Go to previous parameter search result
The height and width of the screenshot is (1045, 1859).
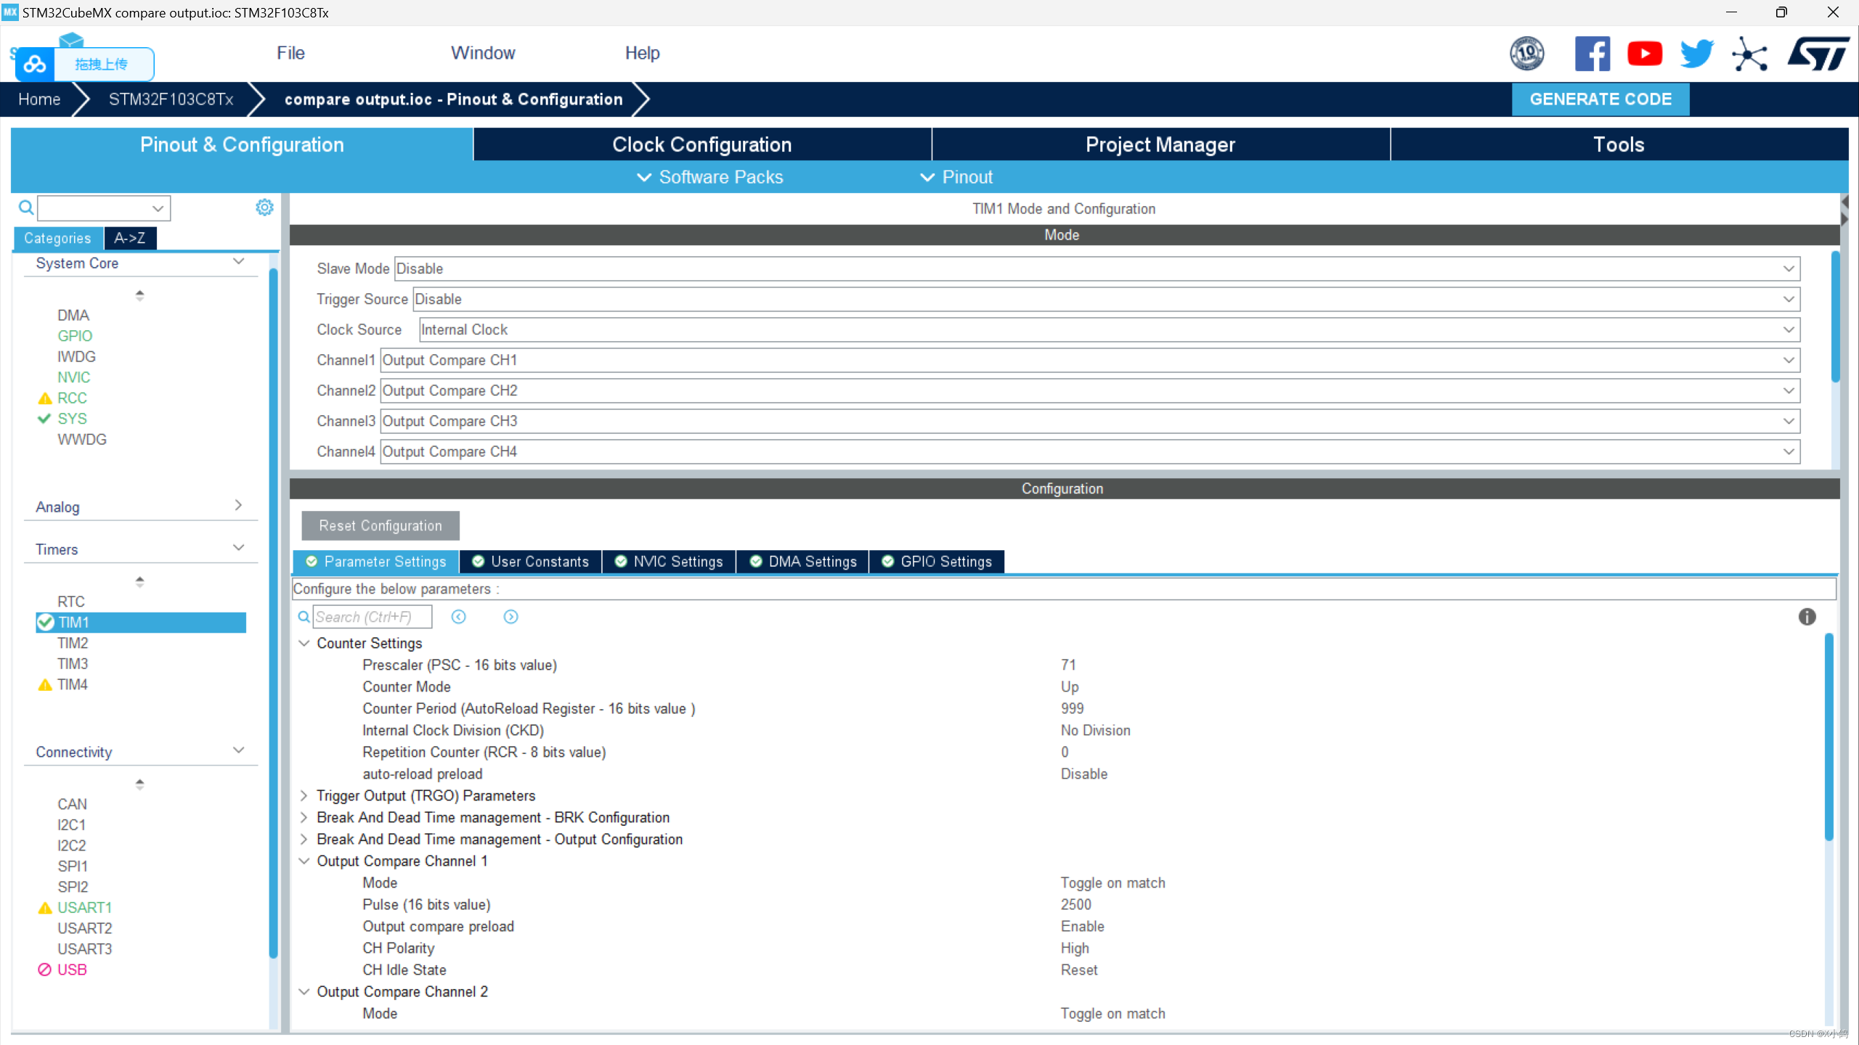tap(458, 616)
